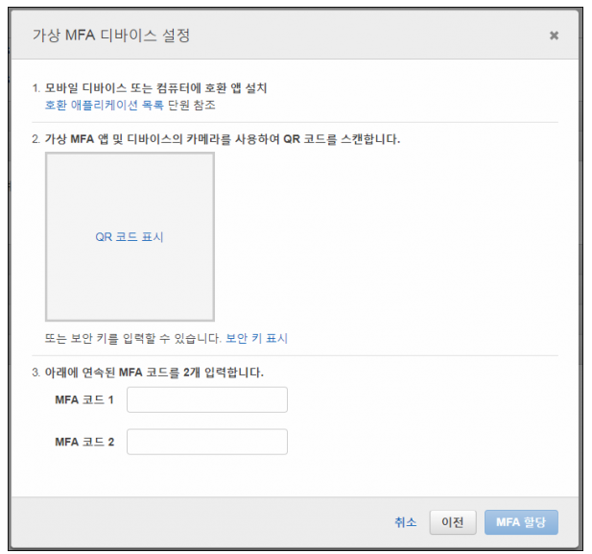The width and height of the screenshot is (592, 554).
Task: Focus the MFA 코드 2 input field
Action: [x=207, y=442]
